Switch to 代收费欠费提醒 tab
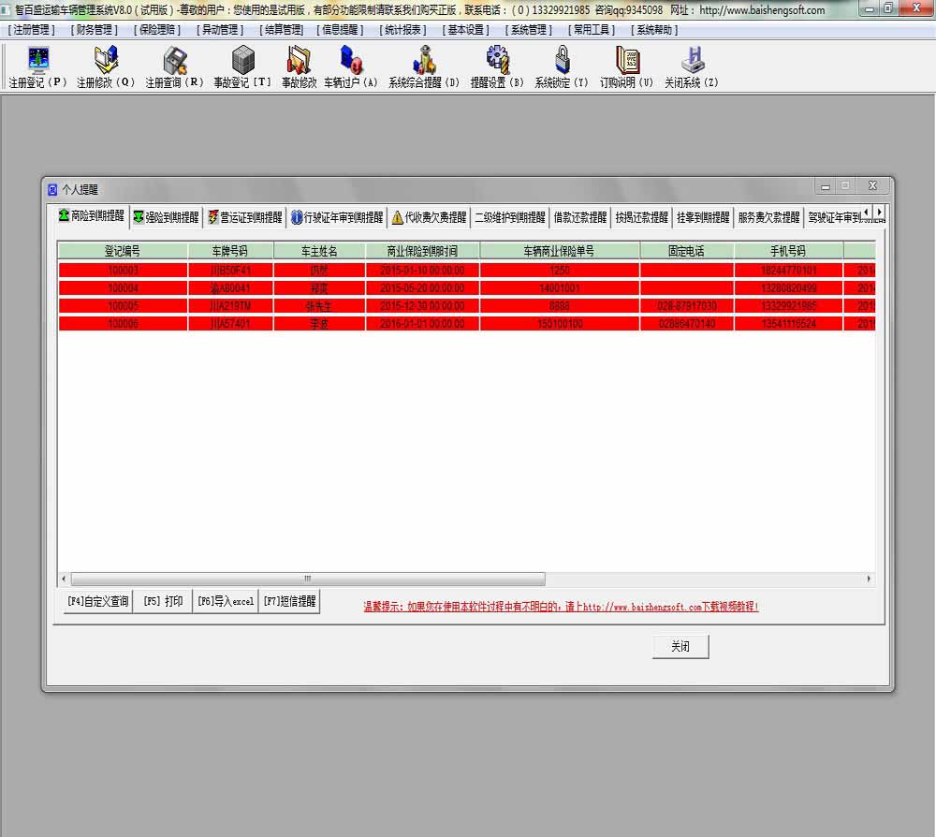Viewport: 936px width, 837px height. [x=430, y=217]
